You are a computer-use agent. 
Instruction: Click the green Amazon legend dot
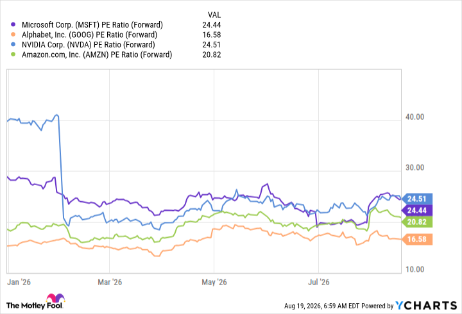click(13, 54)
